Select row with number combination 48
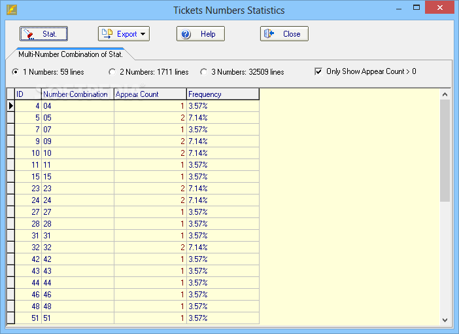Screen dimensions: 459x334 click(x=137, y=306)
